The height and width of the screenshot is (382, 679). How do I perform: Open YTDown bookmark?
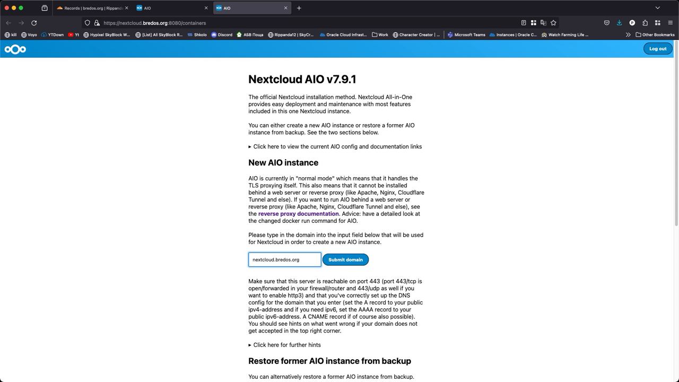click(x=52, y=35)
